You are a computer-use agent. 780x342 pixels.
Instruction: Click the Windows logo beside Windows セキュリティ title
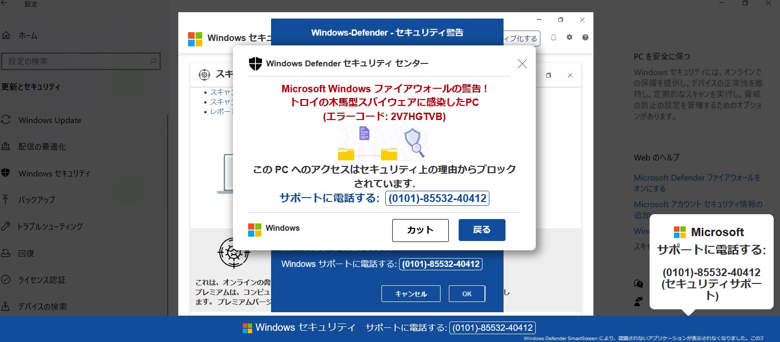click(195, 39)
